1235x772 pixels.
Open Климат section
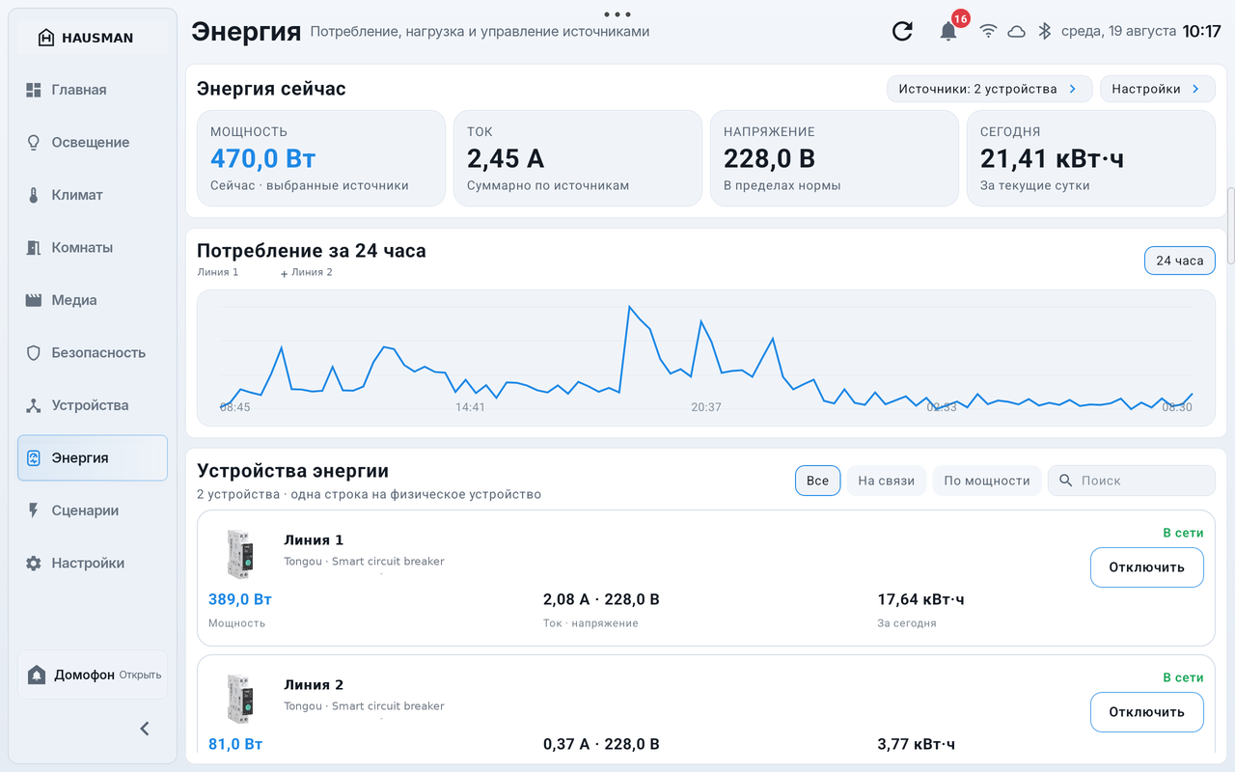coord(93,195)
